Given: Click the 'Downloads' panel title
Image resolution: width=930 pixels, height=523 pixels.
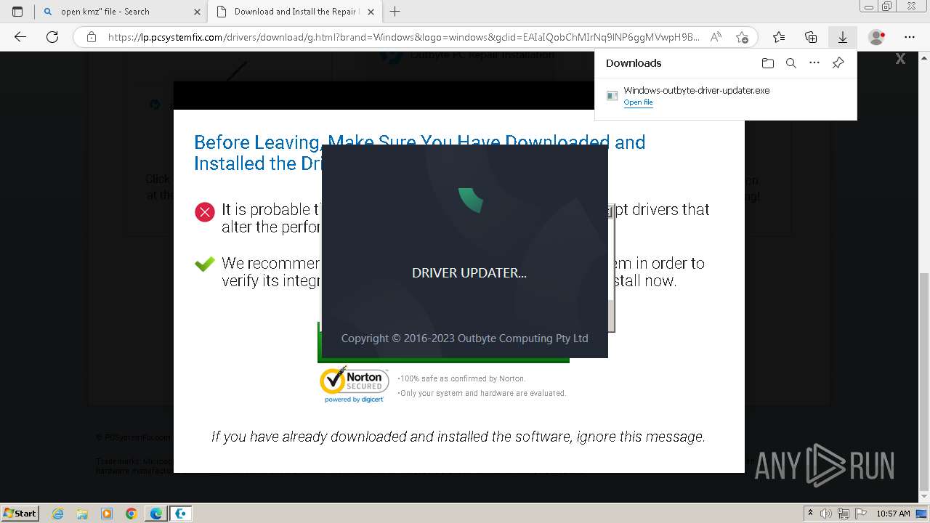Looking at the screenshot, I should (x=634, y=63).
